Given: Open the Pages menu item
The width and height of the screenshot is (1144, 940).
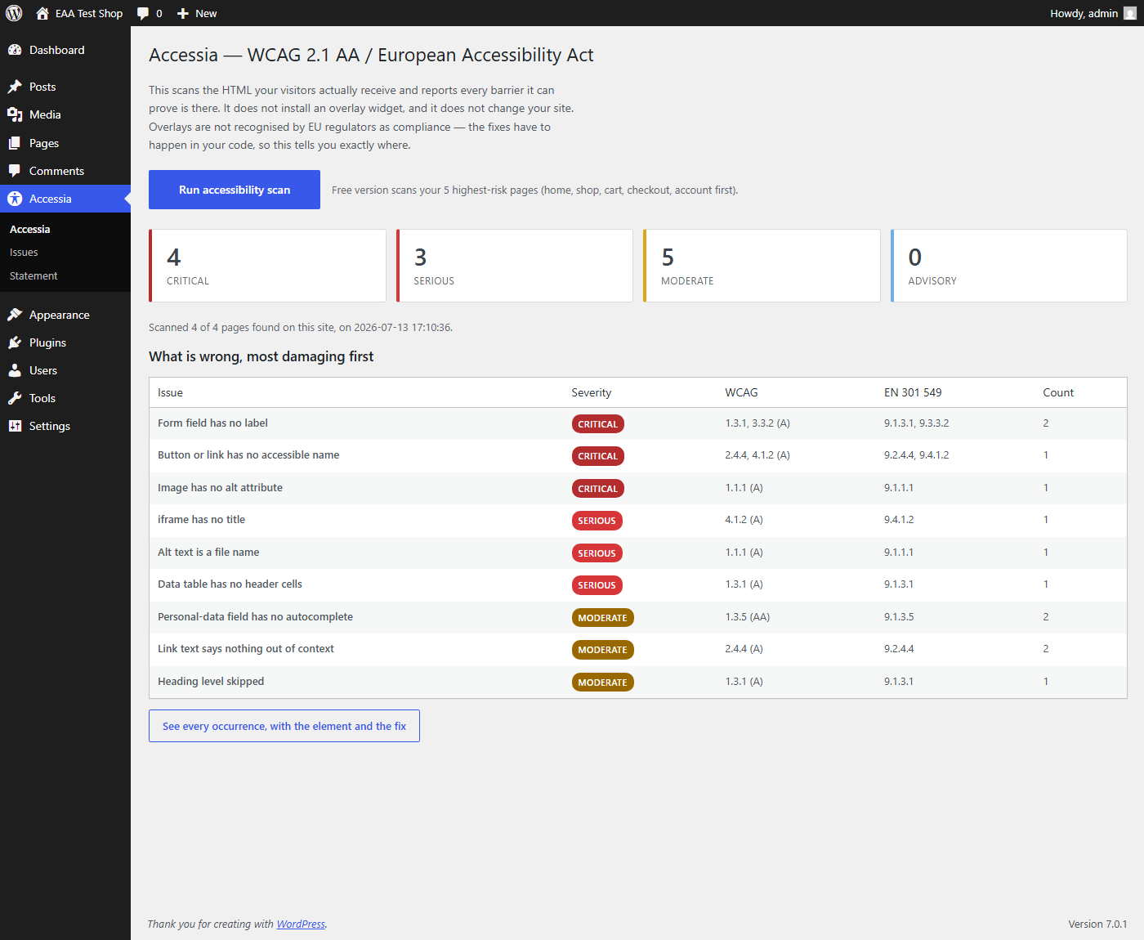Looking at the screenshot, I should (65, 143).
